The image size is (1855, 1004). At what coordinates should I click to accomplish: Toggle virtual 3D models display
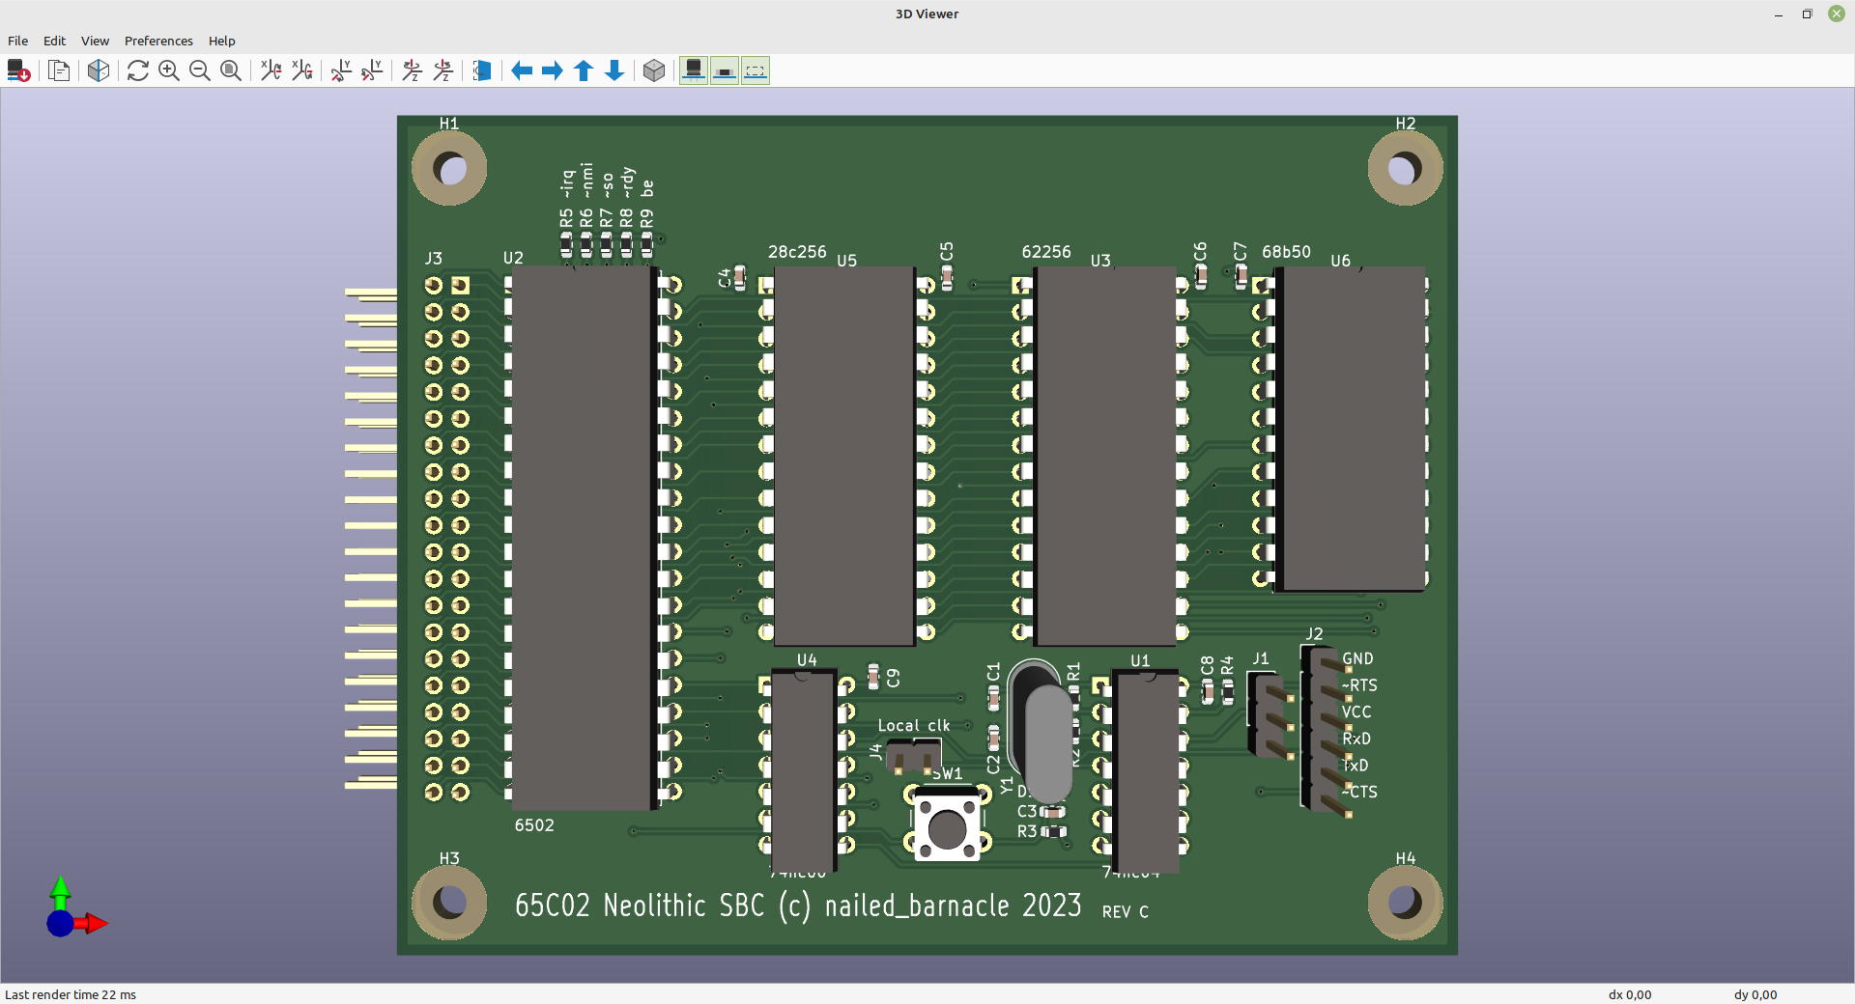[x=756, y=70]
